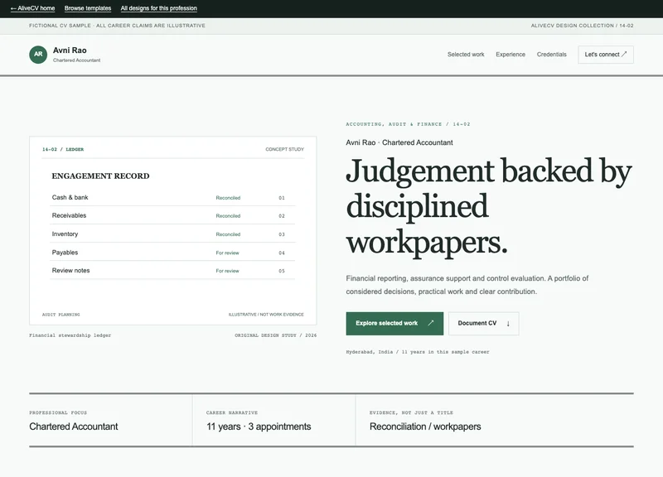
Task: Click the 05 number in Review notes row
Action: (x=282, y=271)
